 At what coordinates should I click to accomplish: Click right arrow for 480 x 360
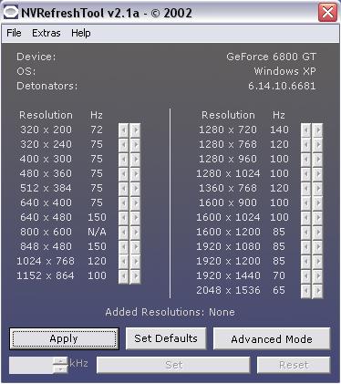(135, 174)
